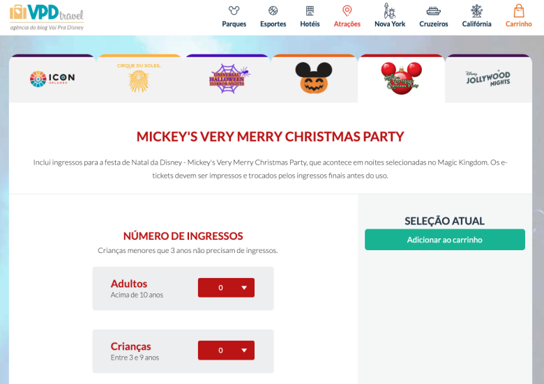The image size is (544, 384).
Task: Open the Mickey pumpkin Halloween party tab
Action: coord(314,79)
